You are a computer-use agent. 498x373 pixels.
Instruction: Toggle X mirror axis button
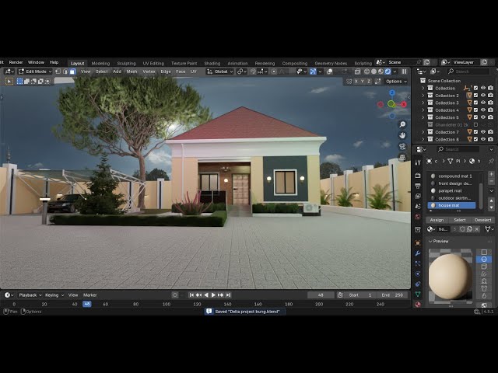[356, 82]
